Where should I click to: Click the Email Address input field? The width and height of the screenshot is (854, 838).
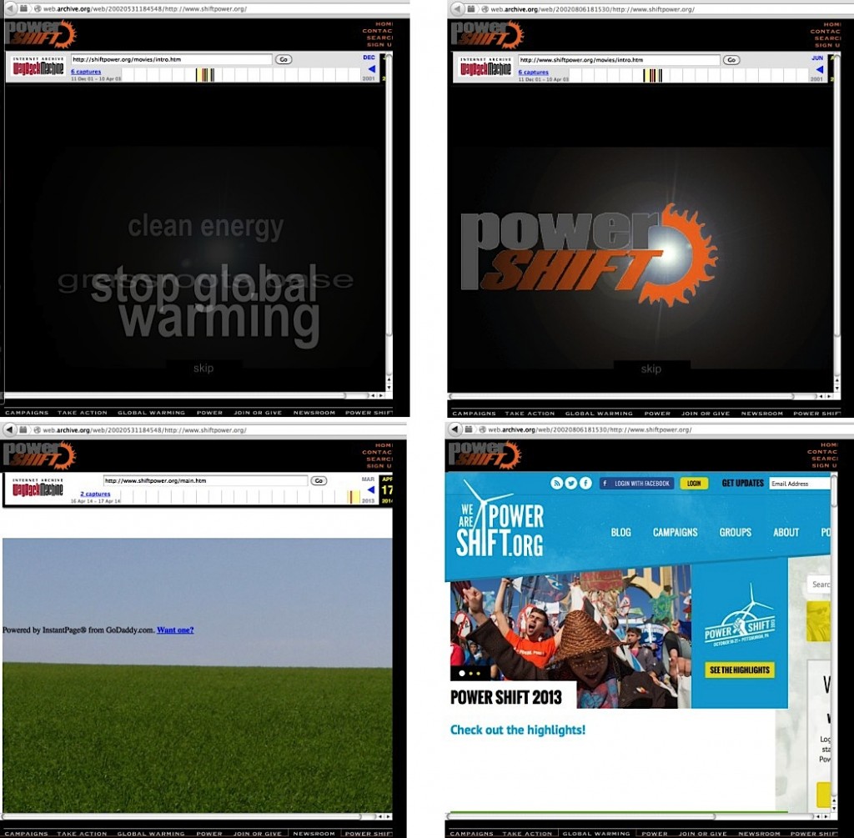click(x=798, y=484)
